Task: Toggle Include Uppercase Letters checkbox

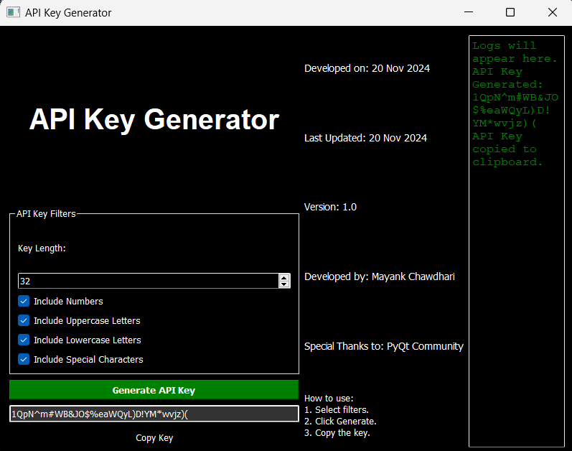Action: click(x=24, y=321)
